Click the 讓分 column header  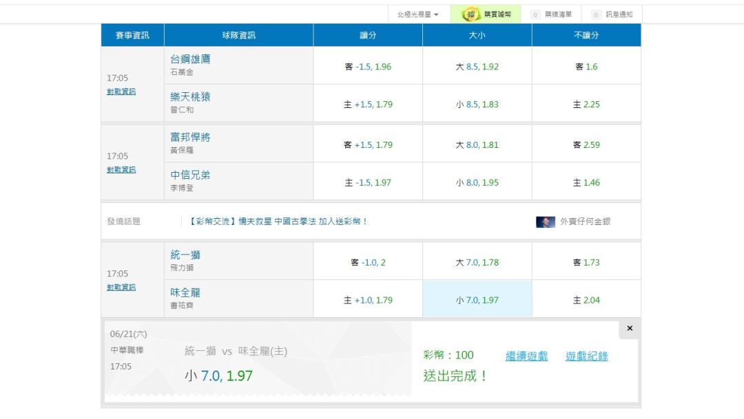point(368,35)
